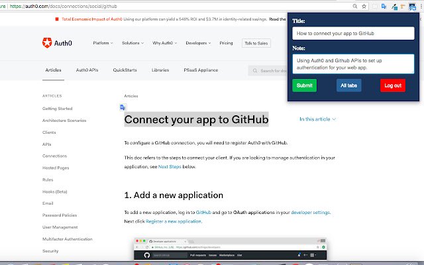Viewport: 424px width, 265px height.
Task: Switch to the Auth0 APIs tab
Action: 87,70
